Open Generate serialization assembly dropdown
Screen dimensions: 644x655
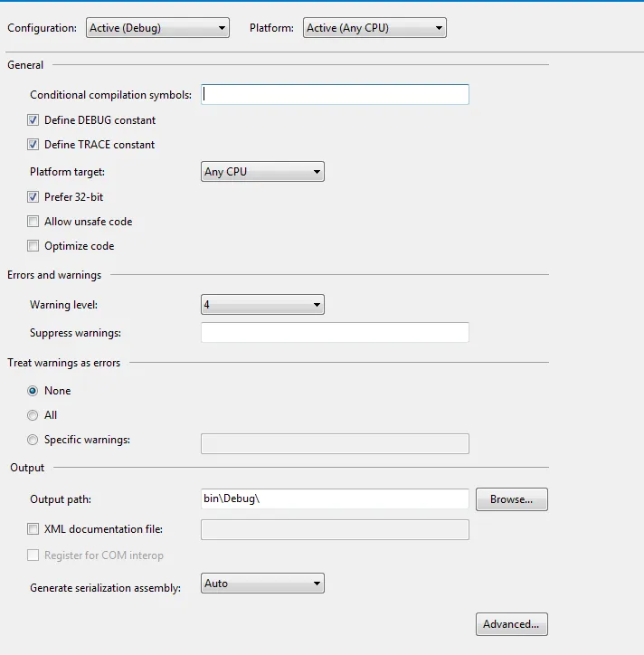pos(262,584)
